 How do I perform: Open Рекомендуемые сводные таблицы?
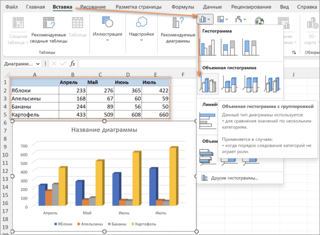[x=48, y=30]
